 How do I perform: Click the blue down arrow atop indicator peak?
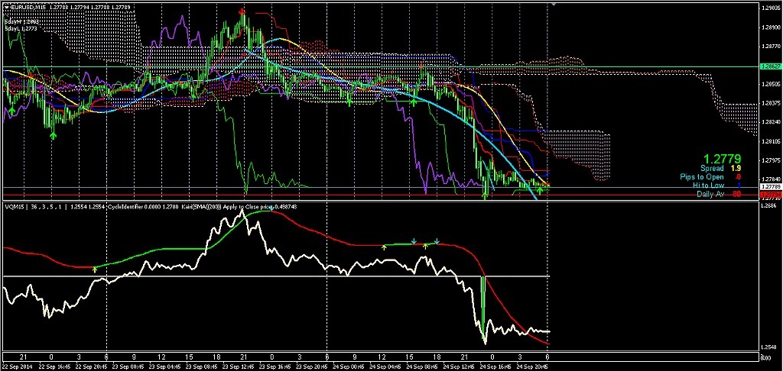(271, 208)
